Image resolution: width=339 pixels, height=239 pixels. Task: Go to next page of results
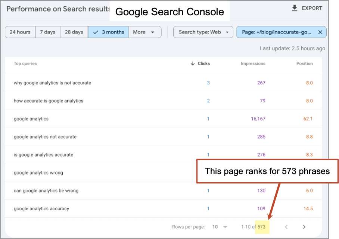(304, 227)
